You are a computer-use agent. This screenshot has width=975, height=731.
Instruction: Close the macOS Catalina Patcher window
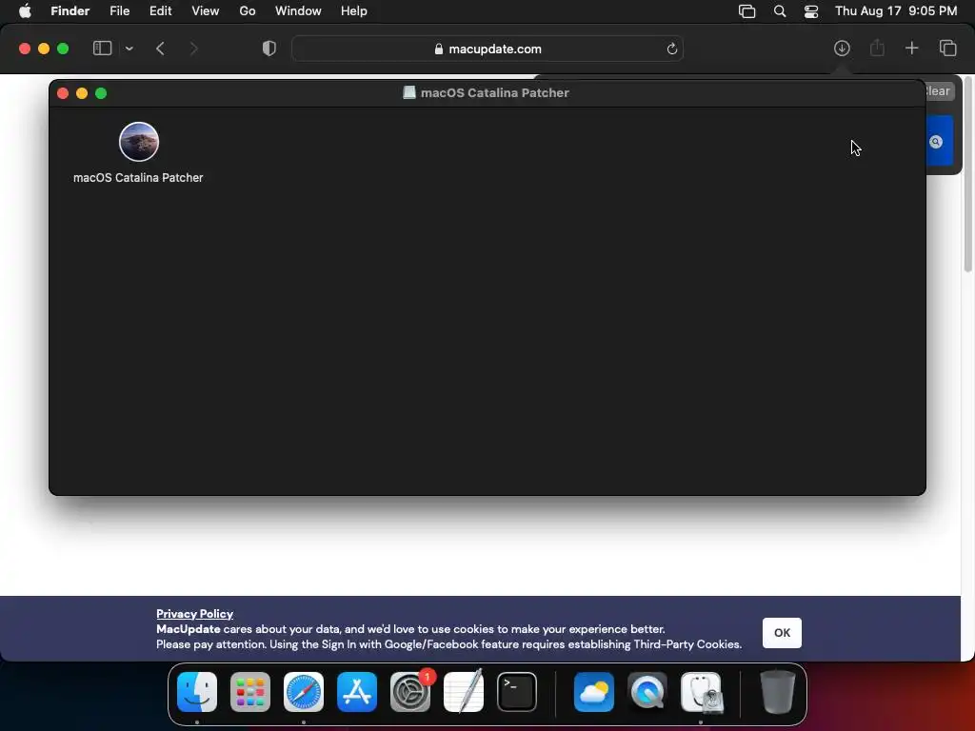(63, 93)
